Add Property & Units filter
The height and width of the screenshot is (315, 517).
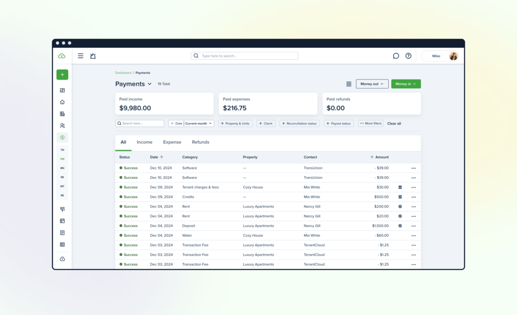point(235,123)
